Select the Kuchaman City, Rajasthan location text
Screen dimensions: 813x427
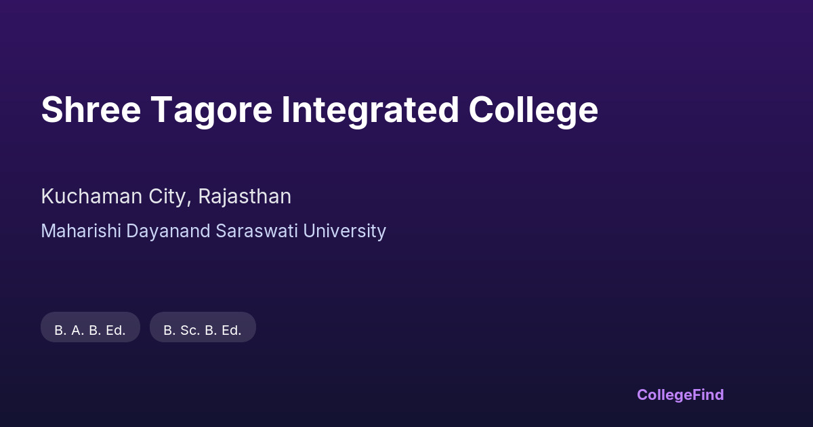pos(166,197)
